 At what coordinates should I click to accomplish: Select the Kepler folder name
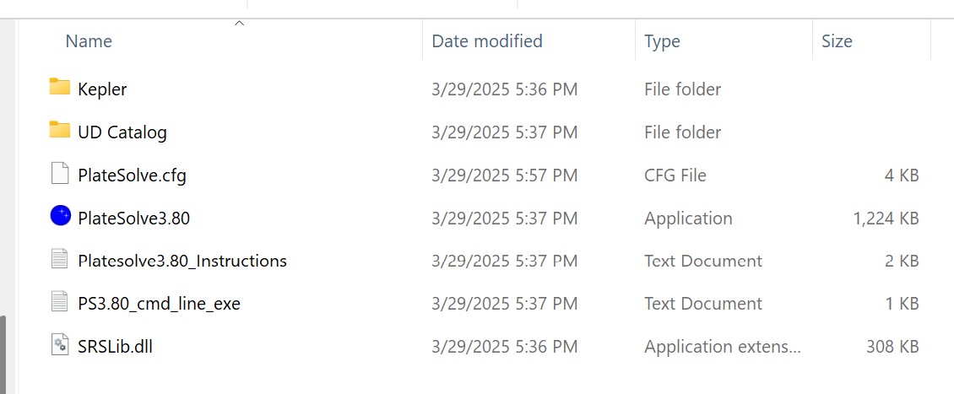[102, 89]
